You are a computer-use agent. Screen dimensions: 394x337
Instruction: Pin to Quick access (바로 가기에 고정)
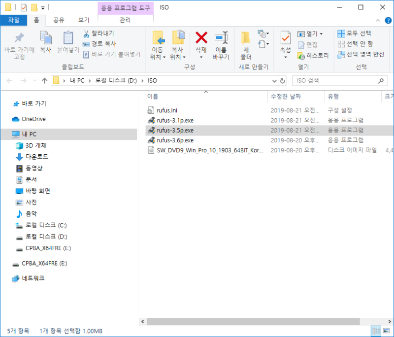19,46
